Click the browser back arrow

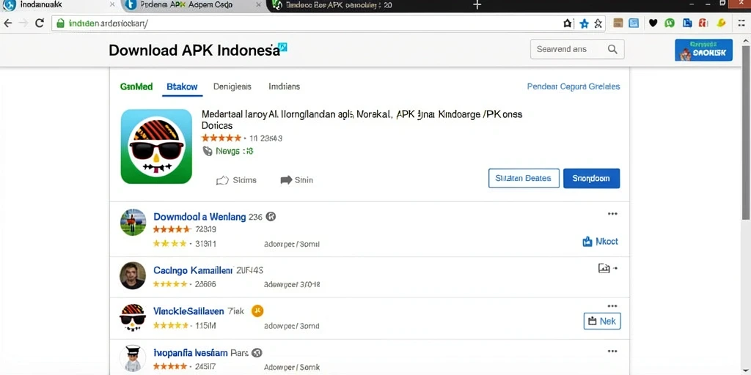click(x=7, y=23)
